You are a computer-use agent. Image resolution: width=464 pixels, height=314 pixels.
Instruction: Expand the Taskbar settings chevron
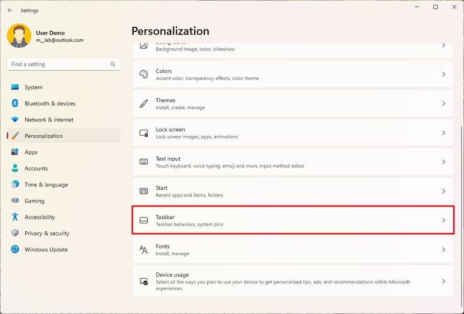click(443, 220)
